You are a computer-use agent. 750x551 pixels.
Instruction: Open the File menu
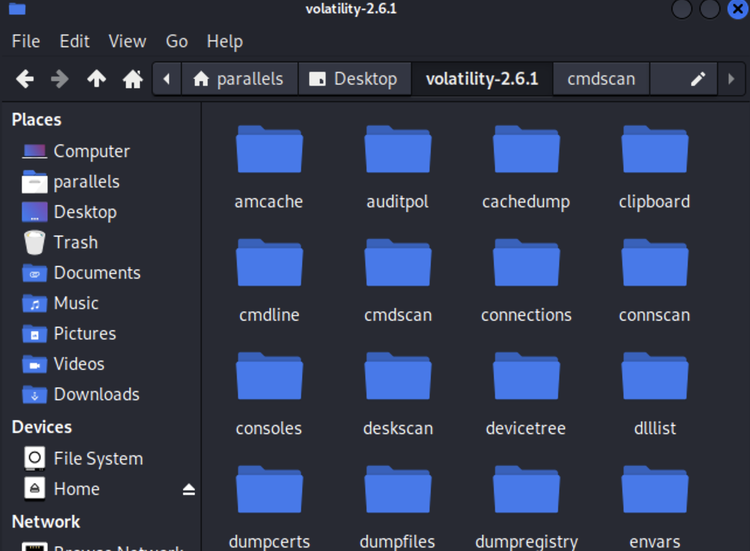26,41
